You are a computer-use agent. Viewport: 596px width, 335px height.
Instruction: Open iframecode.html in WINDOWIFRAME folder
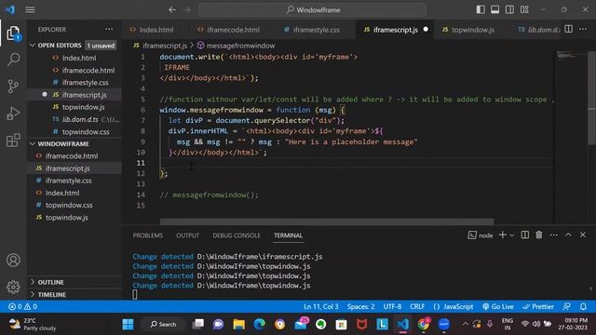(x=74, y=156)
